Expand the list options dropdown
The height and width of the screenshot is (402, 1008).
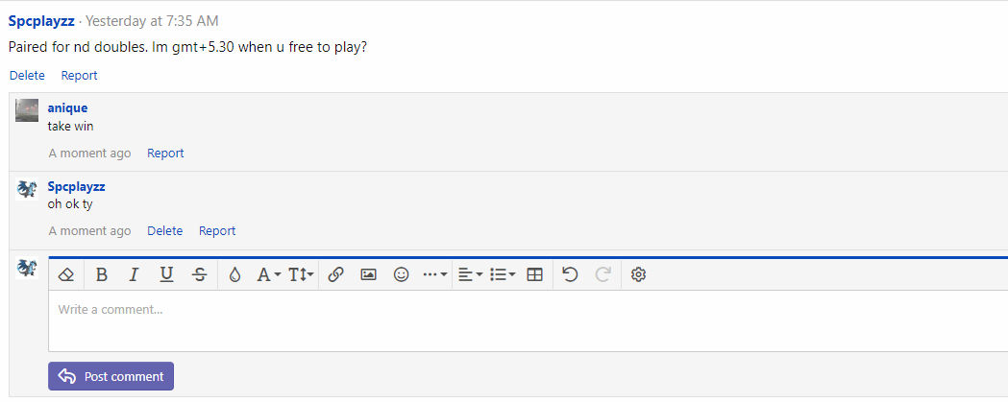503,274
